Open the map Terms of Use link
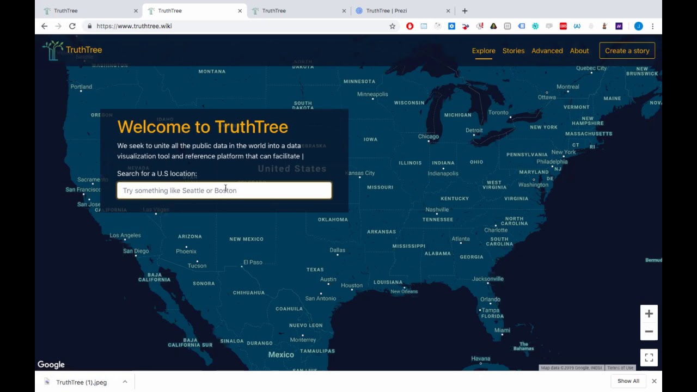 click(x=620, y=368)
